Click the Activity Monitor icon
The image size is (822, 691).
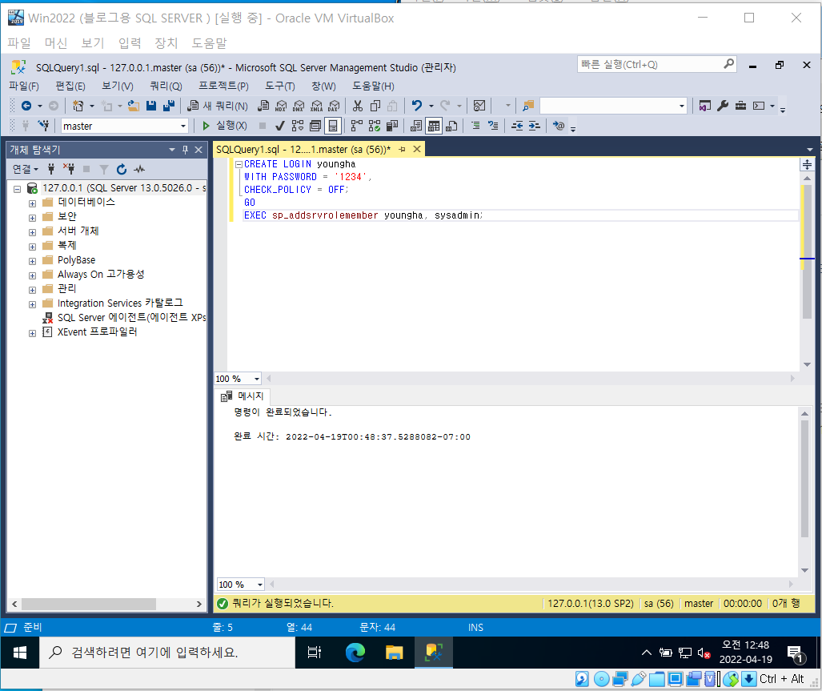click(x=479, y=106)
